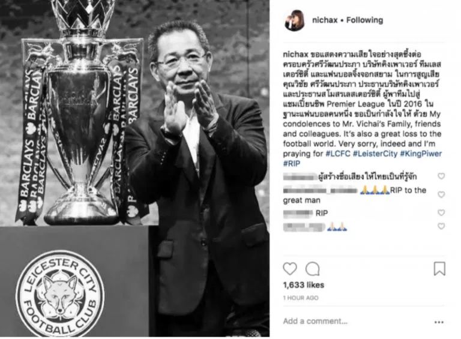Screen dimensions: 461x339
Task: Open more options three-dot menu
Action: point(439,322)
